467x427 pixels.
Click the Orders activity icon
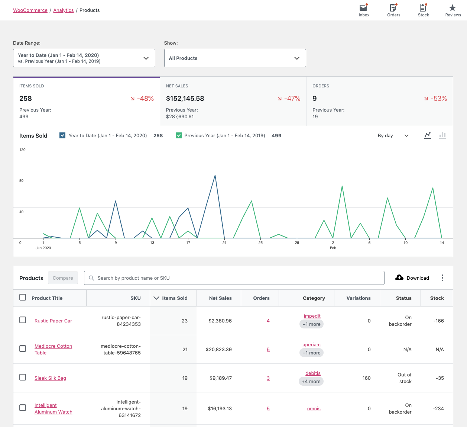pyautogui.click(x=393, y=8)
